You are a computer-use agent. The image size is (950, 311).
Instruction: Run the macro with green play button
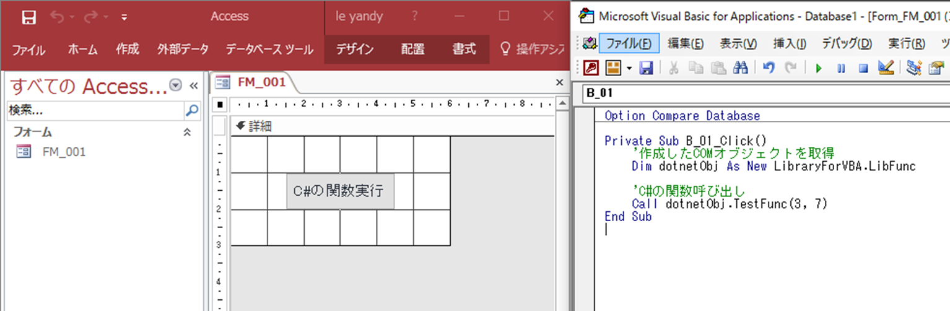819,68
